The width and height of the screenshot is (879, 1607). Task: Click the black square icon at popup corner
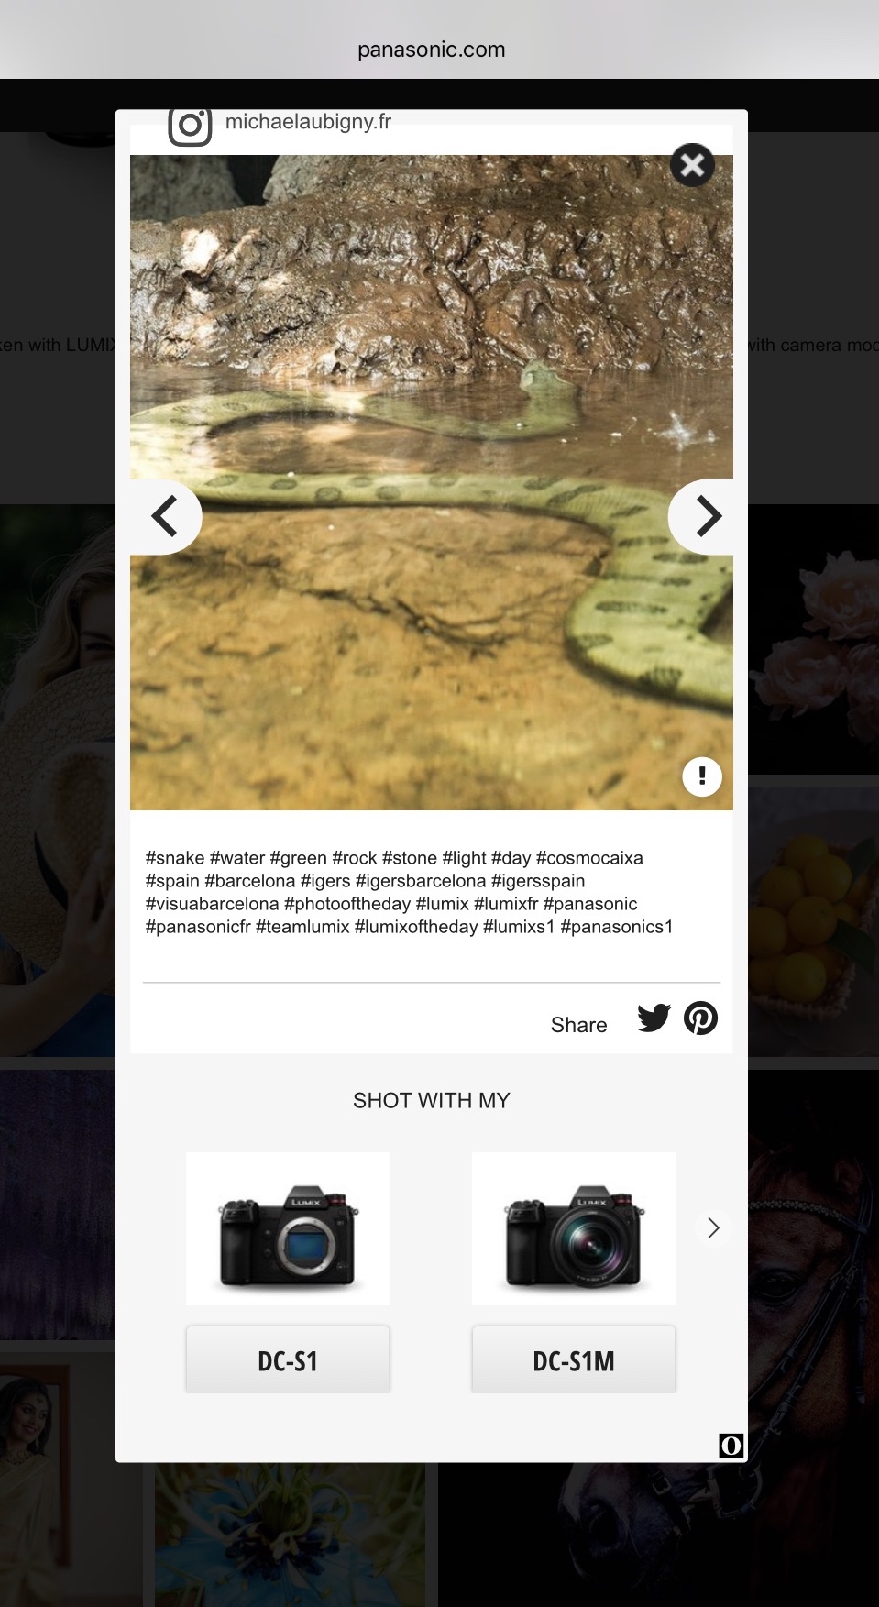click(x=731, y=1446)
